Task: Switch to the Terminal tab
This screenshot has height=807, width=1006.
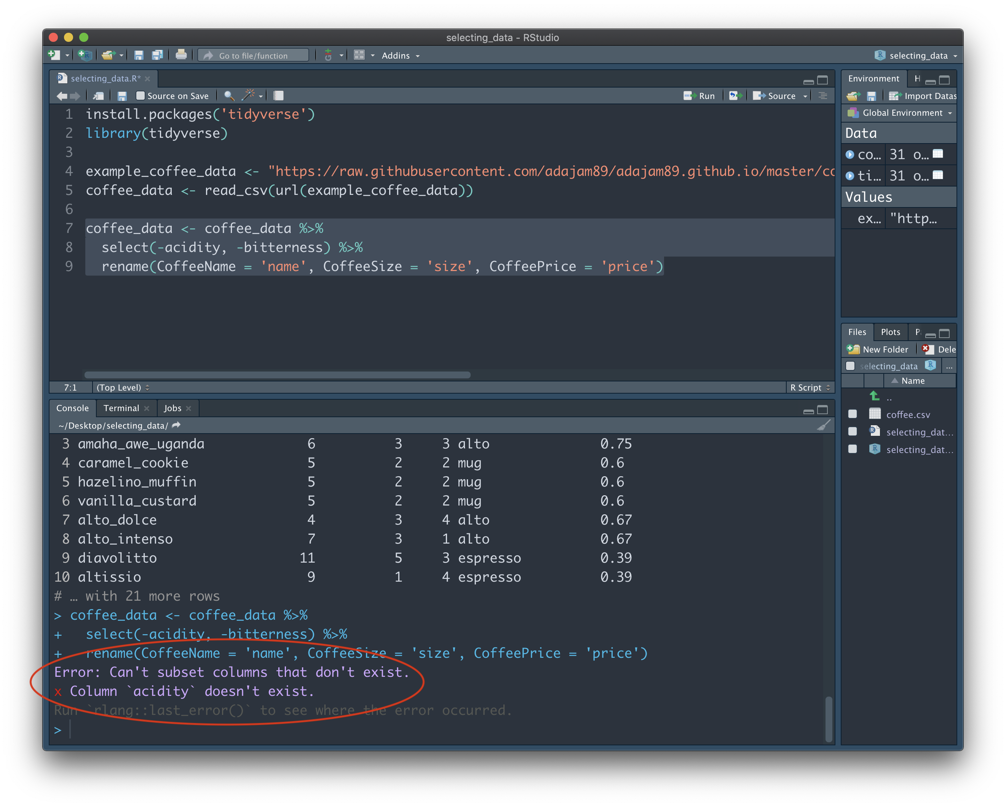Action: pos(121,408)
